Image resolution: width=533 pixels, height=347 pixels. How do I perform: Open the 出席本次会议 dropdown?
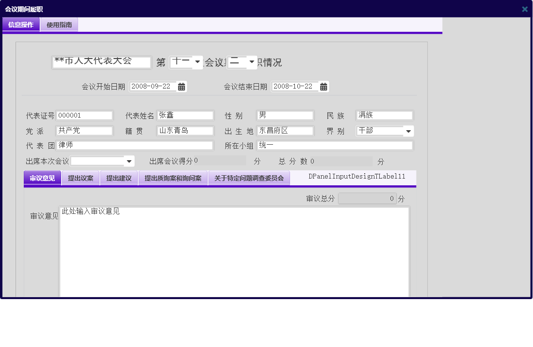(129, 160)
